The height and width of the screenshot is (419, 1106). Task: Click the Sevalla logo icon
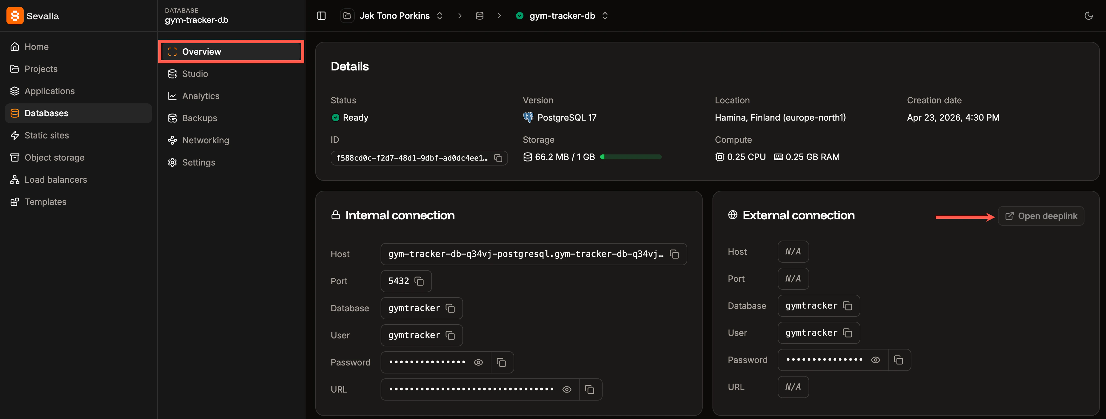tap(14, 16)
